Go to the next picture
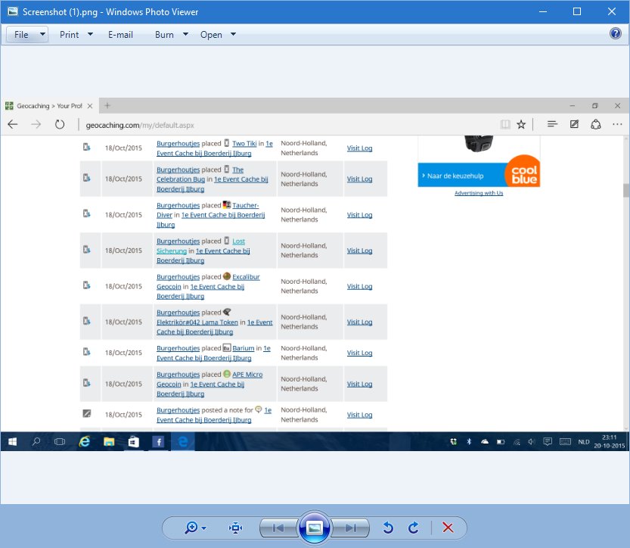 point(351,528)
